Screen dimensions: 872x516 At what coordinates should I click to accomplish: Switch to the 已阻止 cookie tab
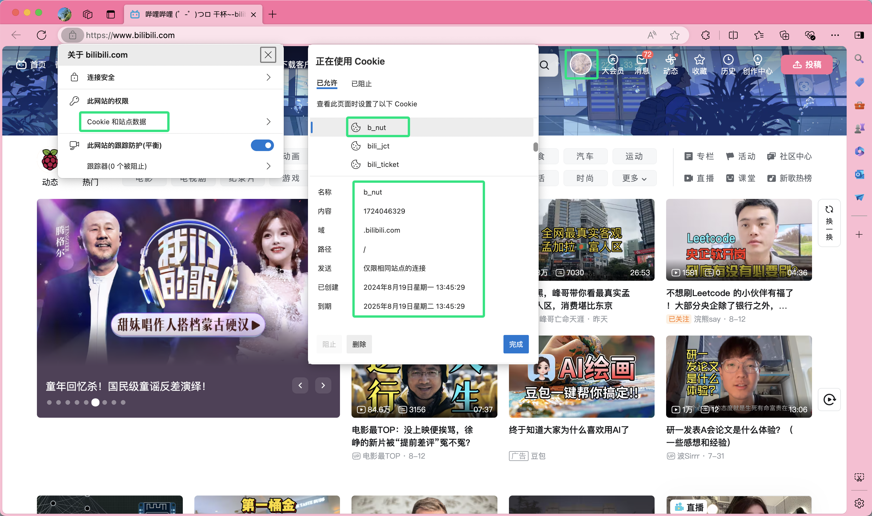click(361, 84)
